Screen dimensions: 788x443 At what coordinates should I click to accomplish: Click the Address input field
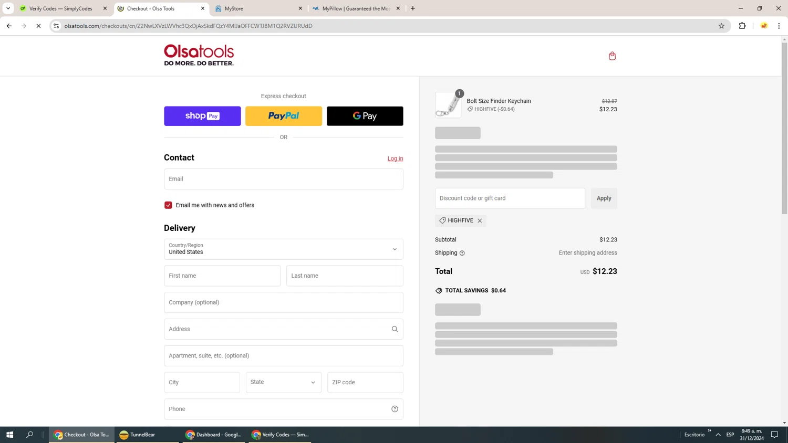click(284, 329)
